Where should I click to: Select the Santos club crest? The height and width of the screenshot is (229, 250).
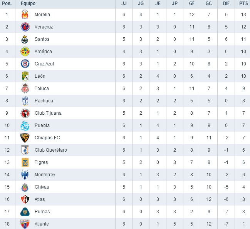(25, 39)
